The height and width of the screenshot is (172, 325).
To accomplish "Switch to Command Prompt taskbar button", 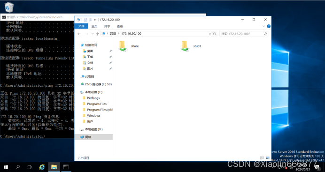I will coord(66,167).
